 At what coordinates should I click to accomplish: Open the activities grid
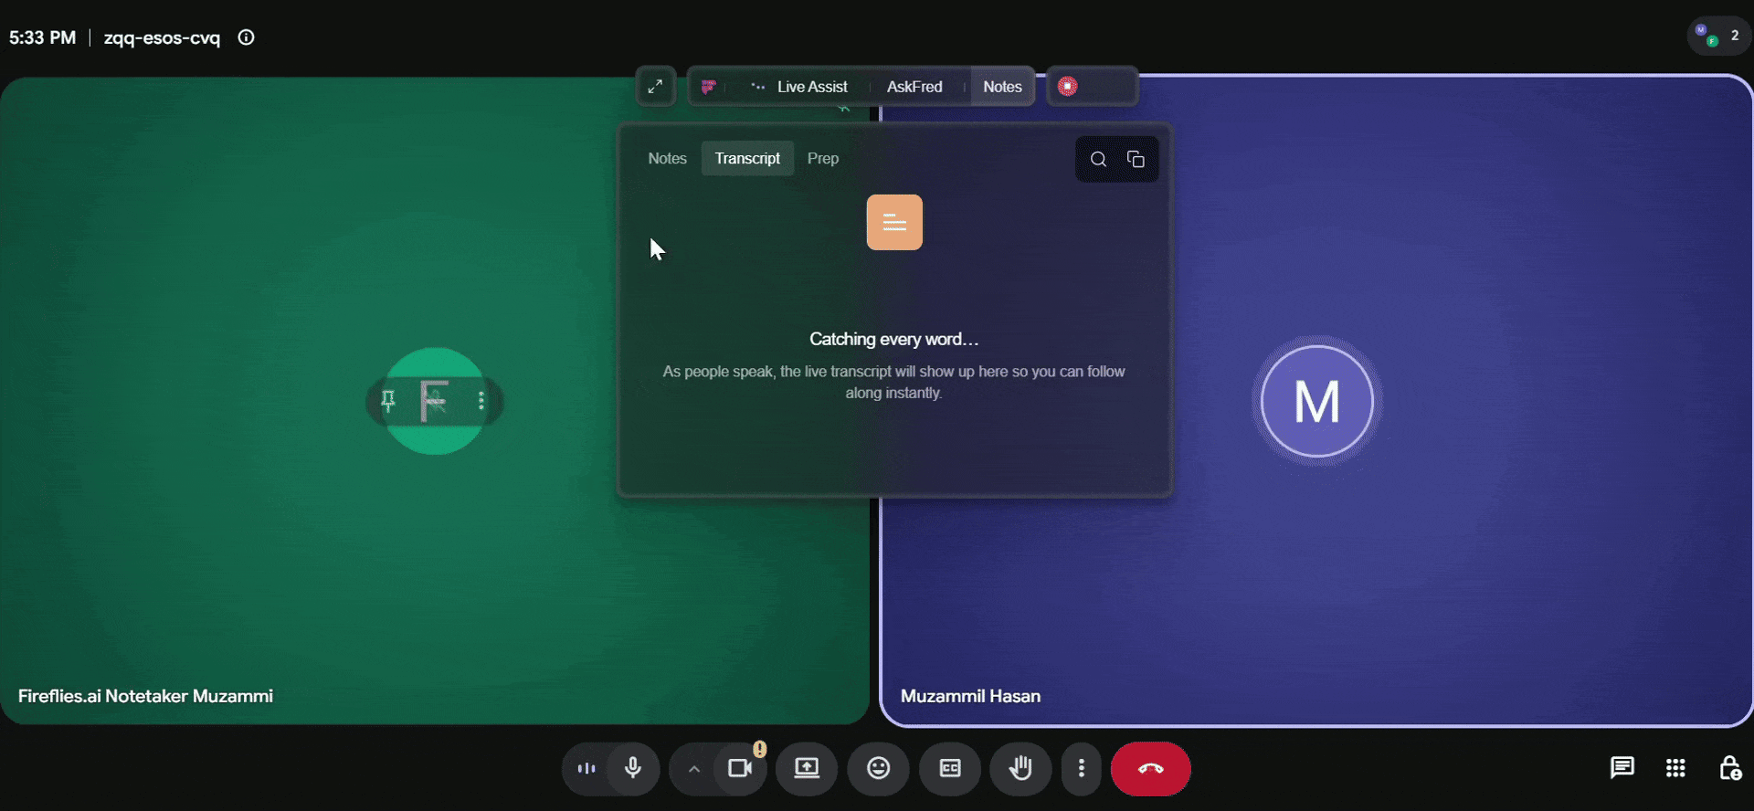point(1675,768)
